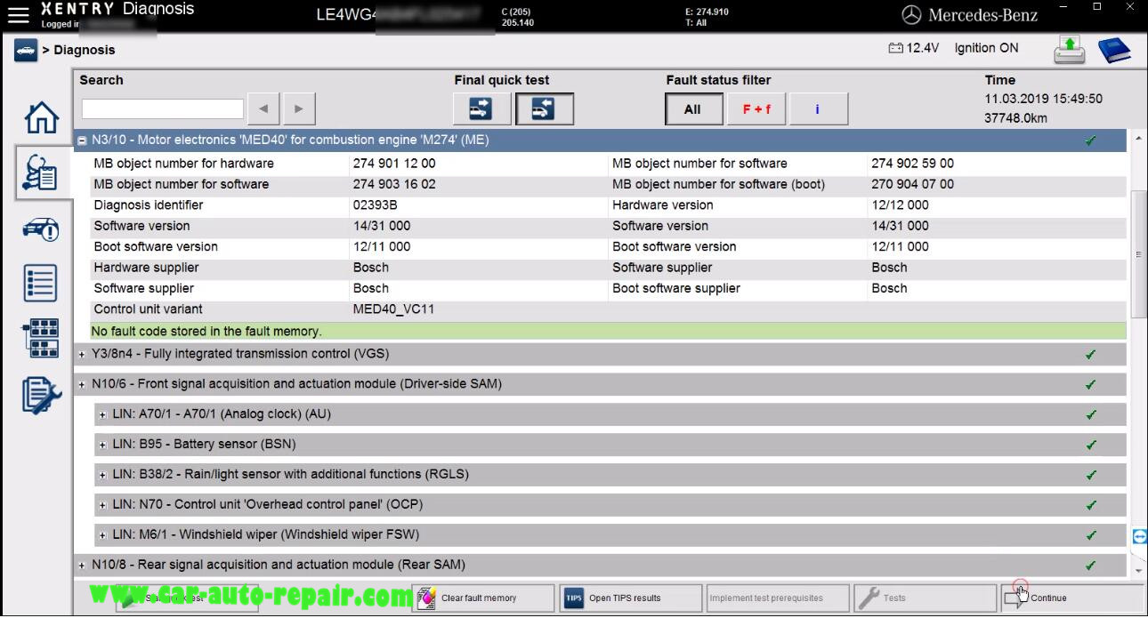Click the green checkmark in Driver-side SAM row
The height and width of the screenshot is (618, 1148).
point(1090,385)
